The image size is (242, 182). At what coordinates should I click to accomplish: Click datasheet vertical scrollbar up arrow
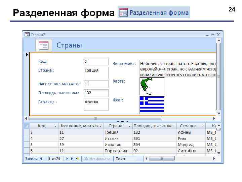(x=219, y=125)
